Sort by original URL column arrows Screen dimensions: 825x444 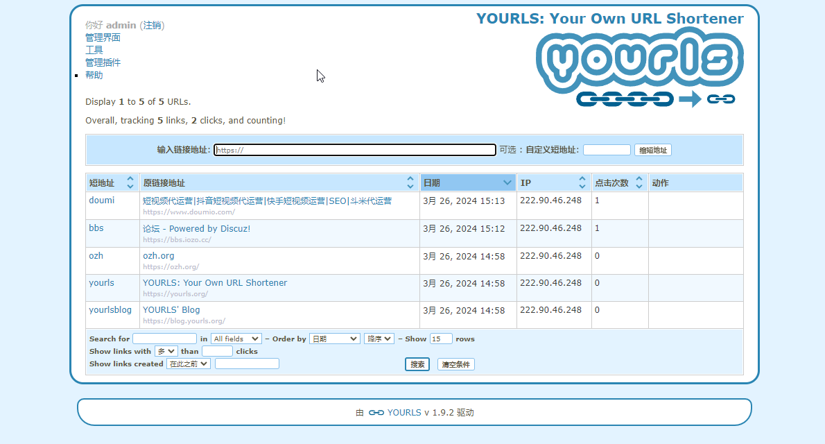click(x=410, y=183)
